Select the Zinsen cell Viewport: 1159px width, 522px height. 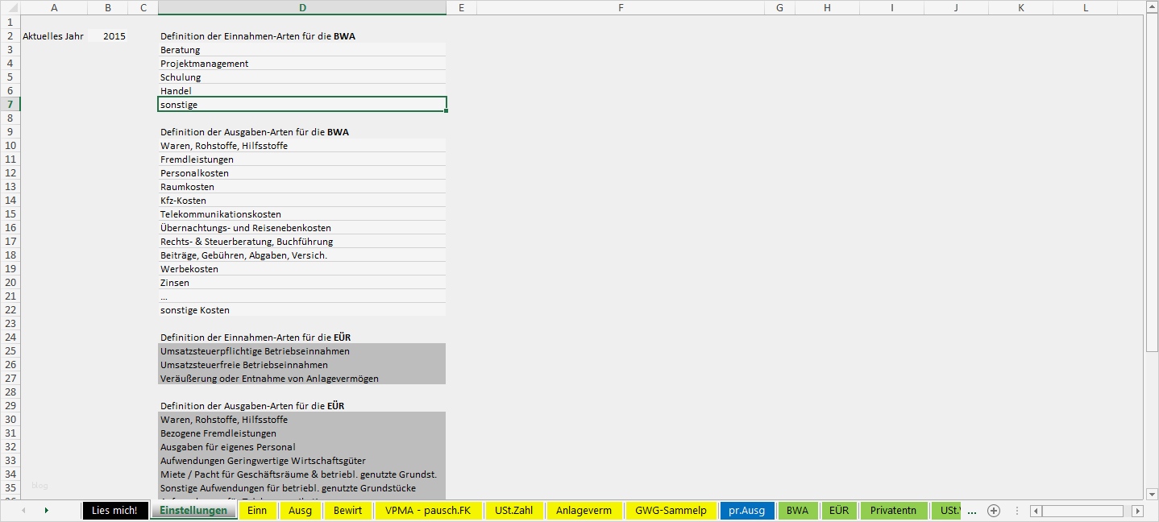[x=302, y=283]
